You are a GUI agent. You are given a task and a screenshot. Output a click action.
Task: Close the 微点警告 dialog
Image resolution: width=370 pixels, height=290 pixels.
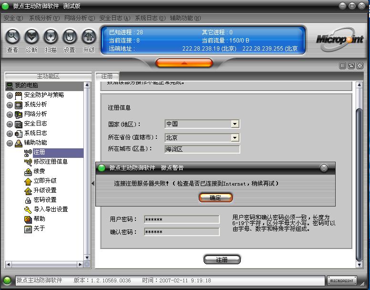point(324,168)
